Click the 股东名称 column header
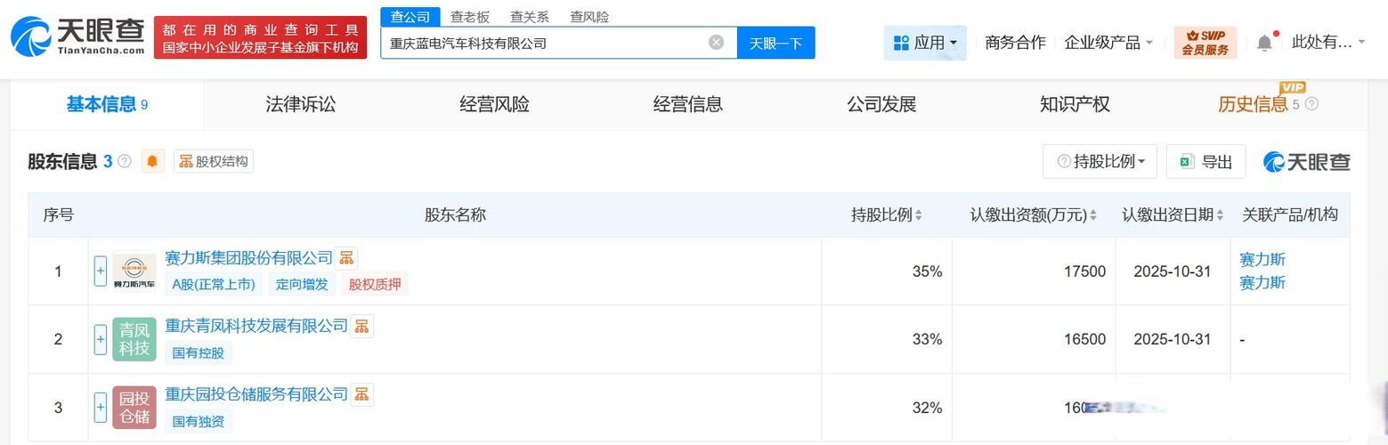This screenshot has height=445, width=1388. tap(455, 214)
